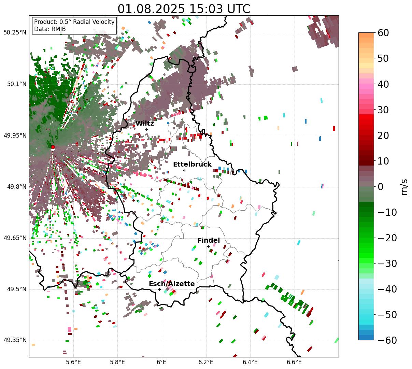Click the 'Findel' city label

pos(209,241)
